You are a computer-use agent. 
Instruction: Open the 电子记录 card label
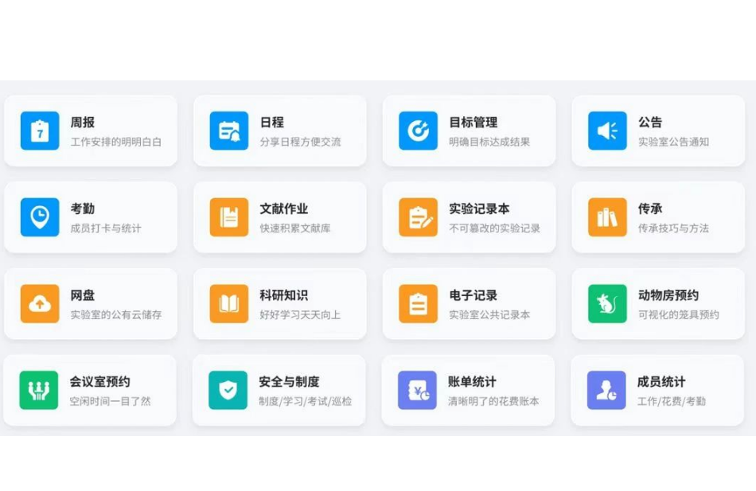473,295
